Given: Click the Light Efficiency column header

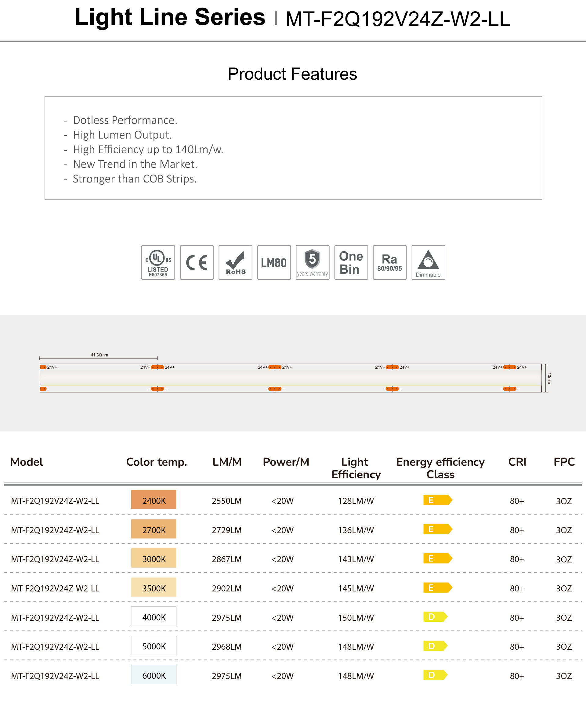Looking at the screenshot, I should (356, 468).
